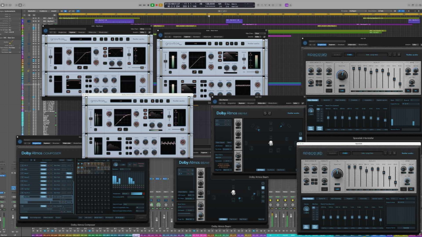
Task: Click previous setting arrow in Big Room header
Action: 51,32
